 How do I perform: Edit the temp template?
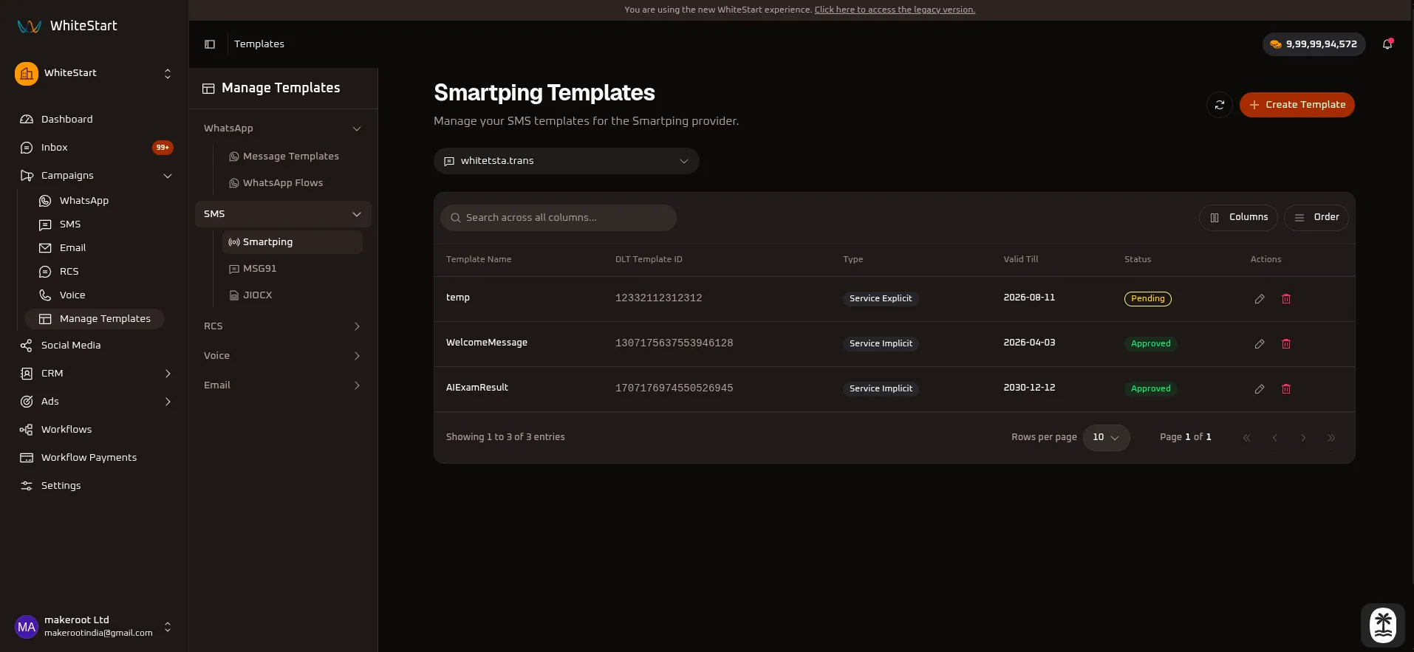point(1260,299)
